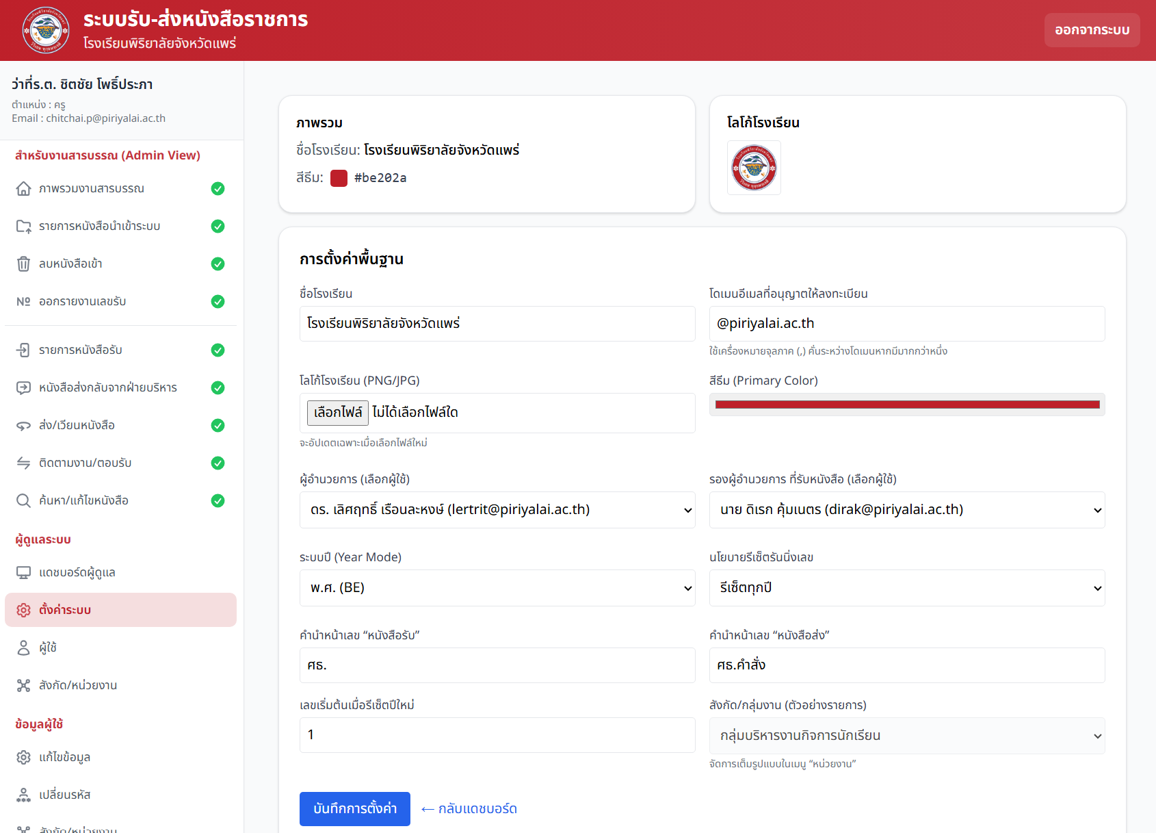Click the คำนำหน้าเลข หนังสือรับ input field

497,665
